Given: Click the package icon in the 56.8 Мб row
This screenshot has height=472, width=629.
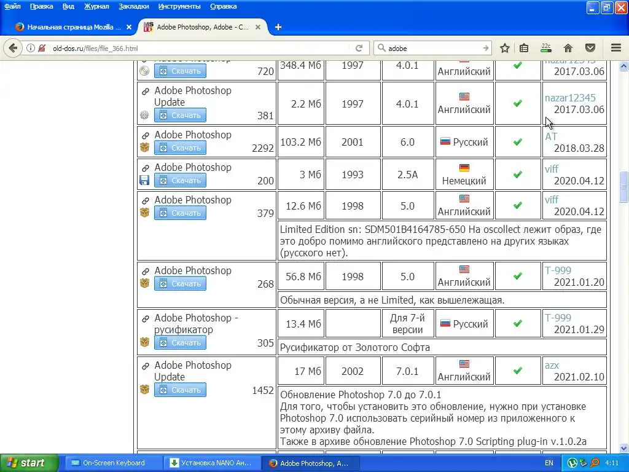Looking at the screenshot, I should (144, 283).
